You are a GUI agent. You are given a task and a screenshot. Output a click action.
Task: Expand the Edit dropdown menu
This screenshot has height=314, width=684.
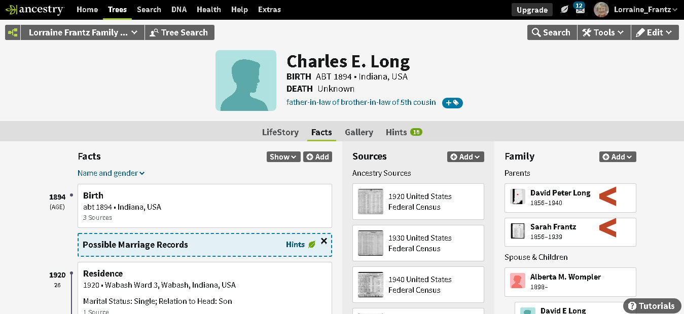[x=655, y=32]
